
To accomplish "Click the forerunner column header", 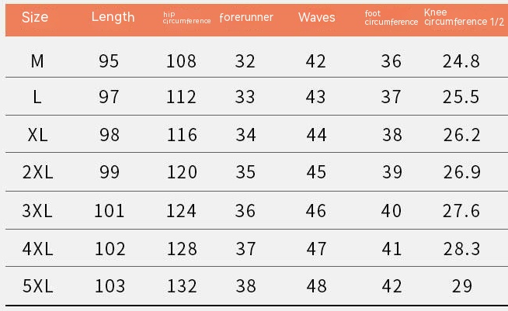I will tap(246, 17).
